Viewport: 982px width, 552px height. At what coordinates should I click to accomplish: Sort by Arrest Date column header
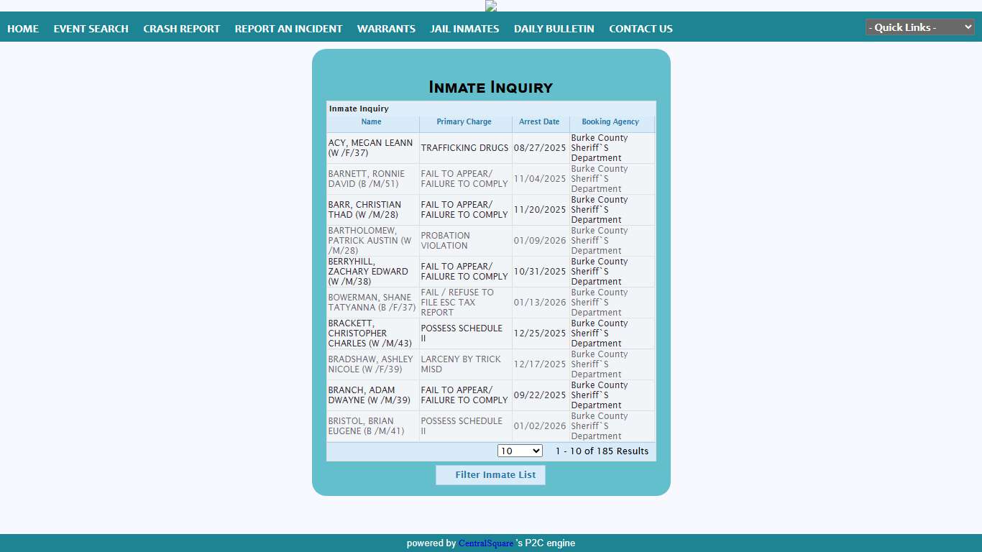pos(539,122)
